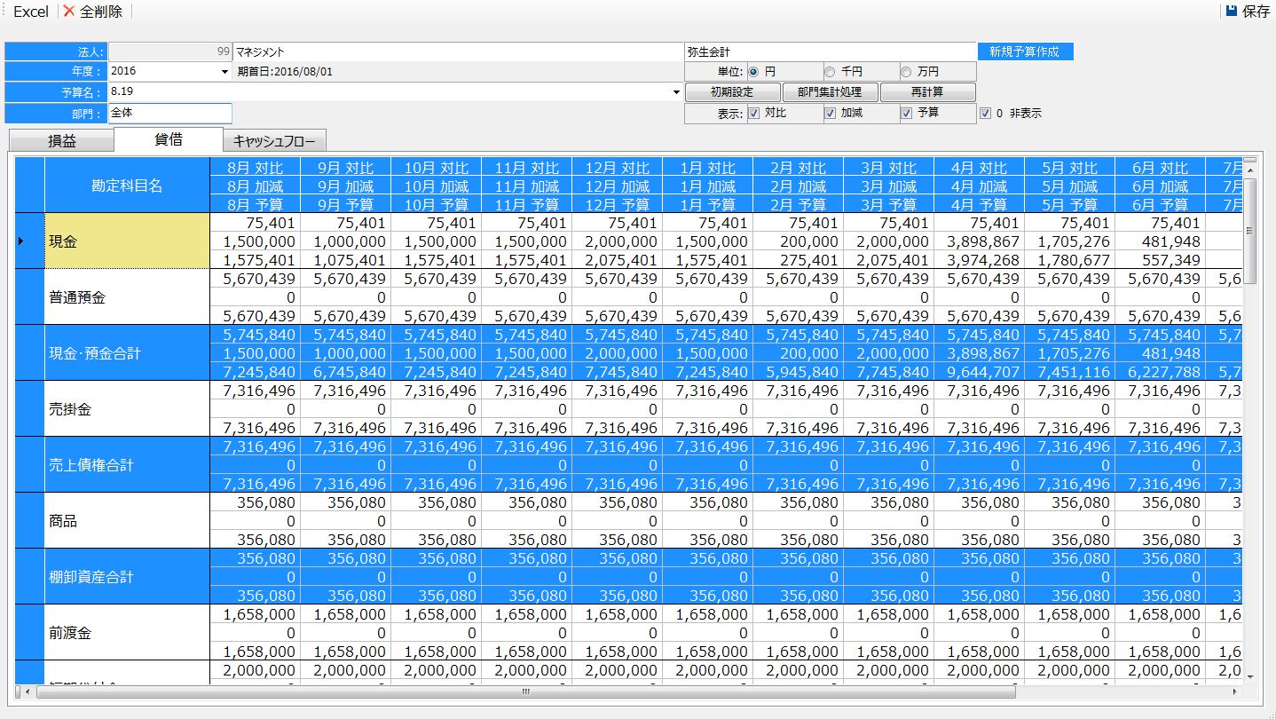Viewport: 1276px width, 719px height.
Task: Click the 全削除 red X icon
Action: pos(69,12)
